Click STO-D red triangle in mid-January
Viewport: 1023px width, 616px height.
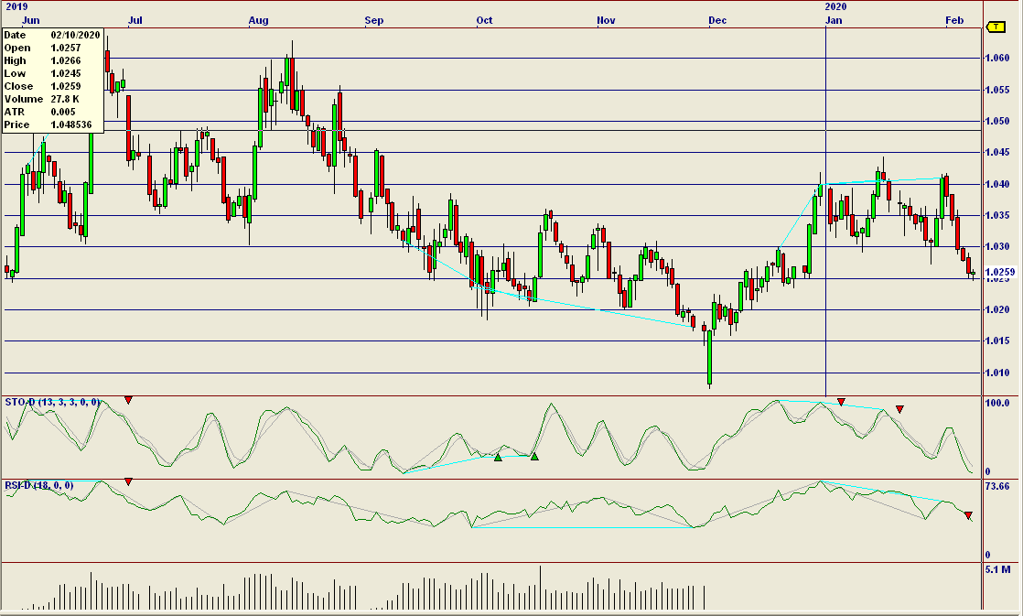coord(899,409)
